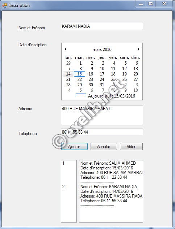The width and height of the screenshot is (175, 229).
Task: Select March 15 in the calendar
Action: [x=79, y=74]
